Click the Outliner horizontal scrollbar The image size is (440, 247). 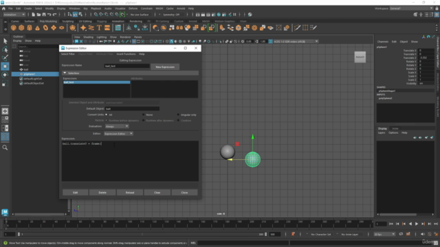pyautogui.click(x=40, y=214)
